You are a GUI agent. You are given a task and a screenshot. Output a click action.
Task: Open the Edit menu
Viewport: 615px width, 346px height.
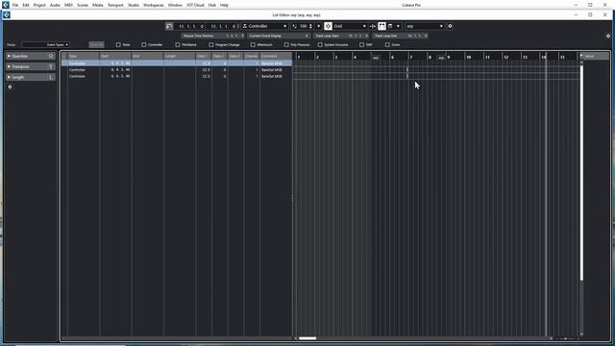[26, 5]
